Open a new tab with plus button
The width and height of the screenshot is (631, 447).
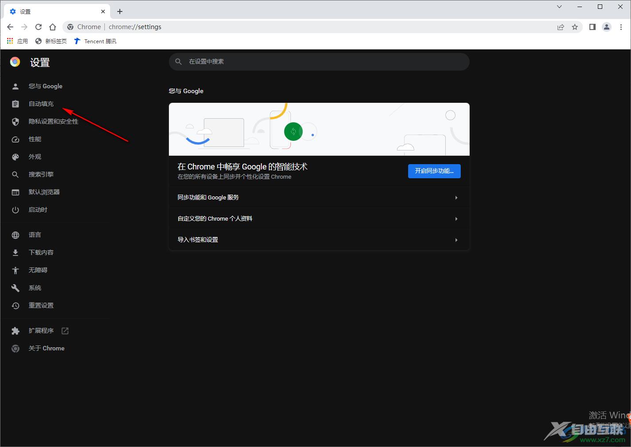pos(120,11)
